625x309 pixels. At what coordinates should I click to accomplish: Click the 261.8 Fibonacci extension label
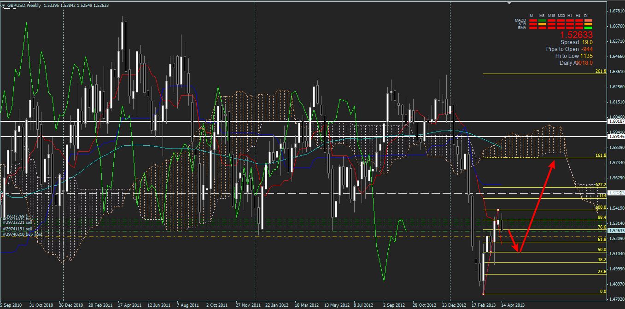[x=600, y=71]
